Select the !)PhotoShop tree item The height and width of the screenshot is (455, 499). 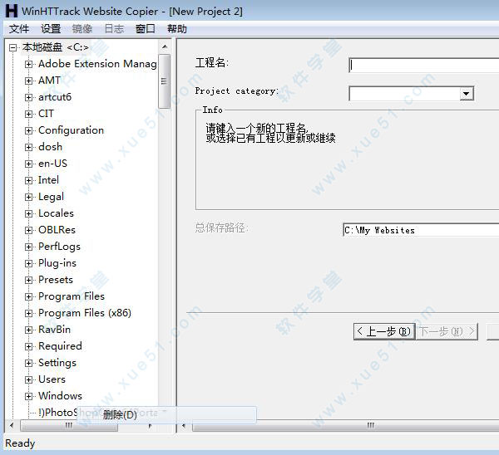57,413
